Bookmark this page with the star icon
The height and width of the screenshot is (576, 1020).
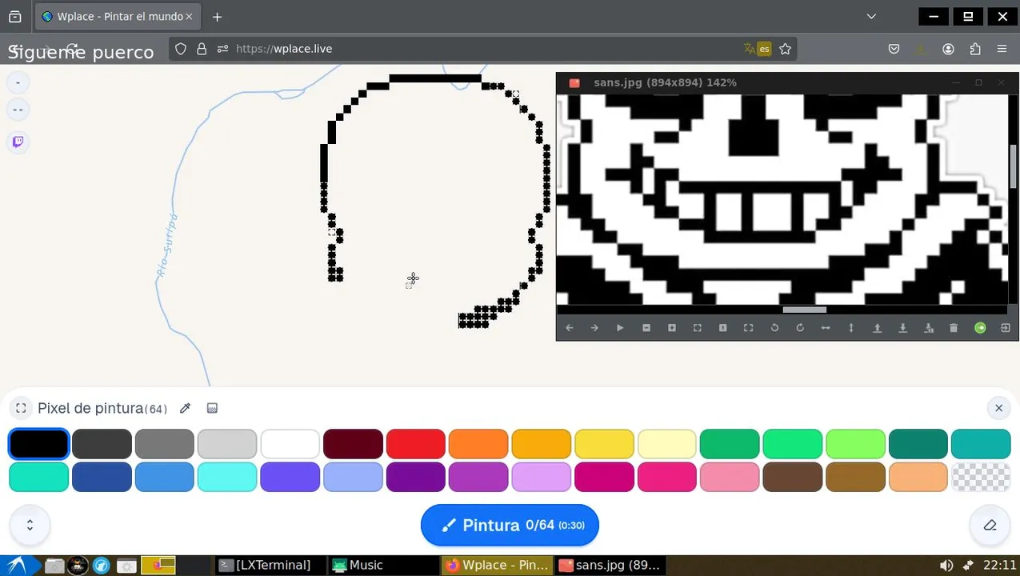(785, 49)
